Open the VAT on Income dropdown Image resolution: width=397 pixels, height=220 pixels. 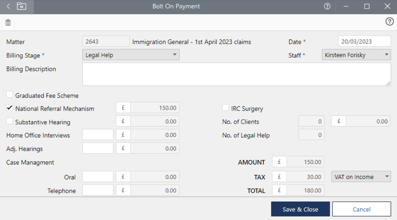(x=361, y=177)
